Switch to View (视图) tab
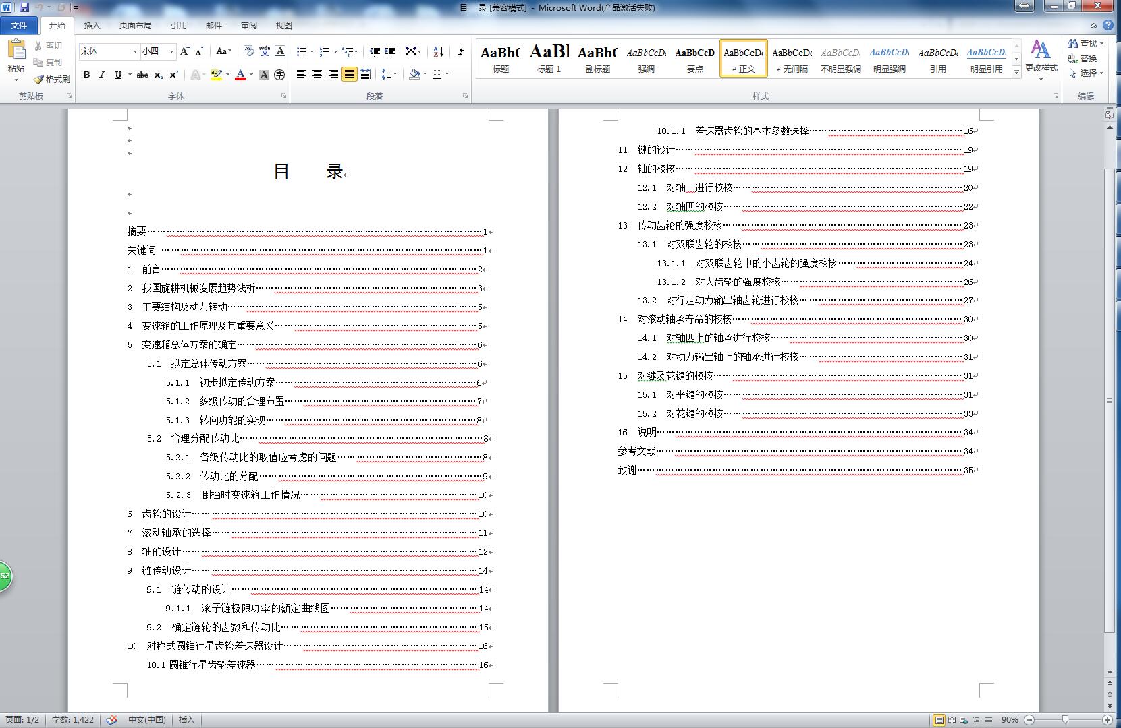Image resolution: width=1121 pixels, height=728 pixels. coord(284,25)
